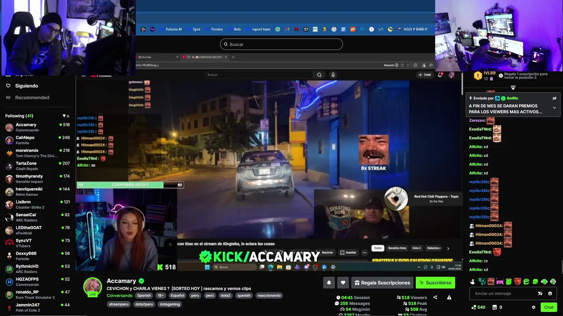Open the share stream icon
The height and width of the screenshot is (316, 563).
click(435, 297)
